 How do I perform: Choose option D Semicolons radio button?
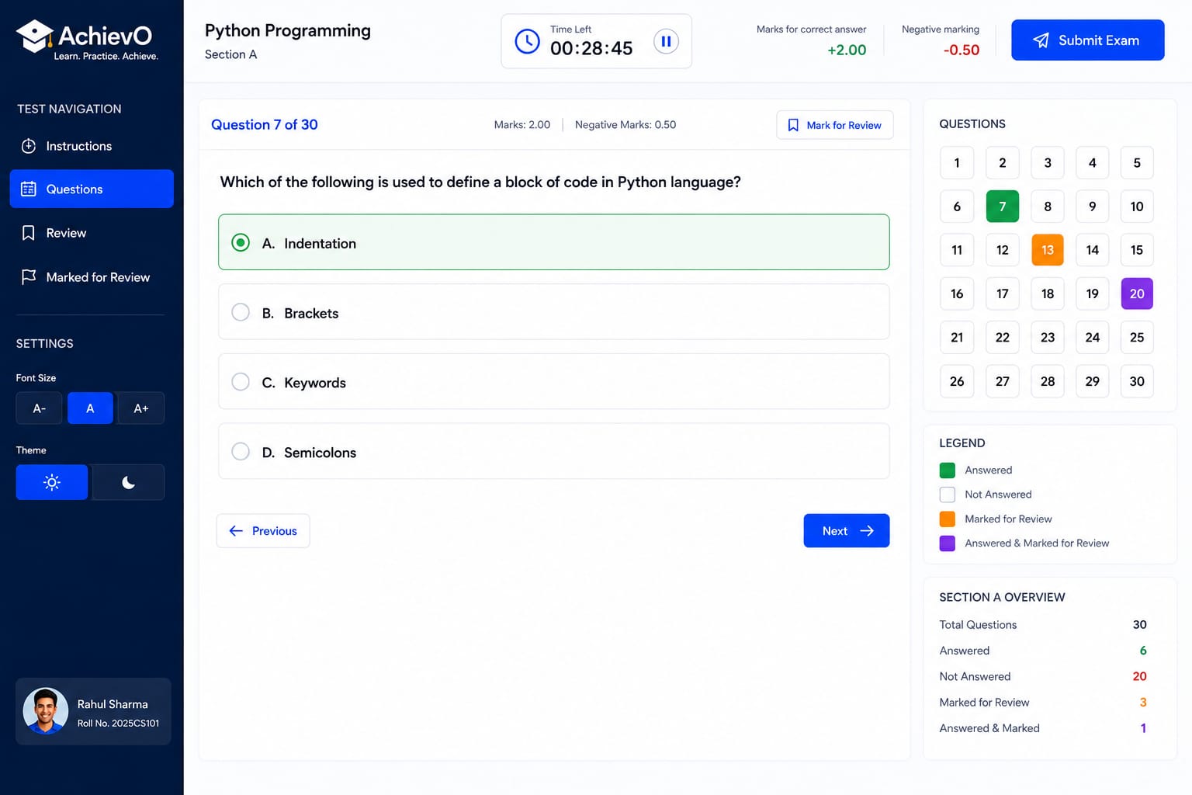click(x=241, y=452)
